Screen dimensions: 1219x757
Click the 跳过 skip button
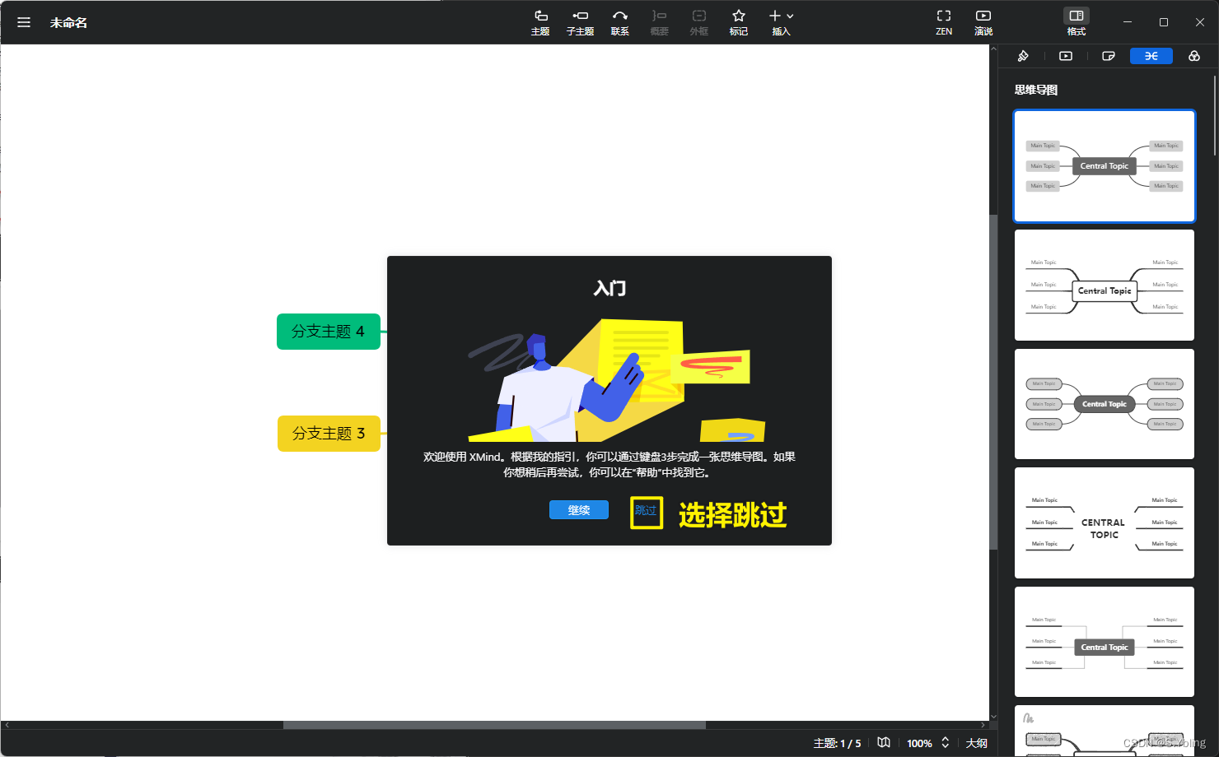pyautogui.click(x=647, y=511)
